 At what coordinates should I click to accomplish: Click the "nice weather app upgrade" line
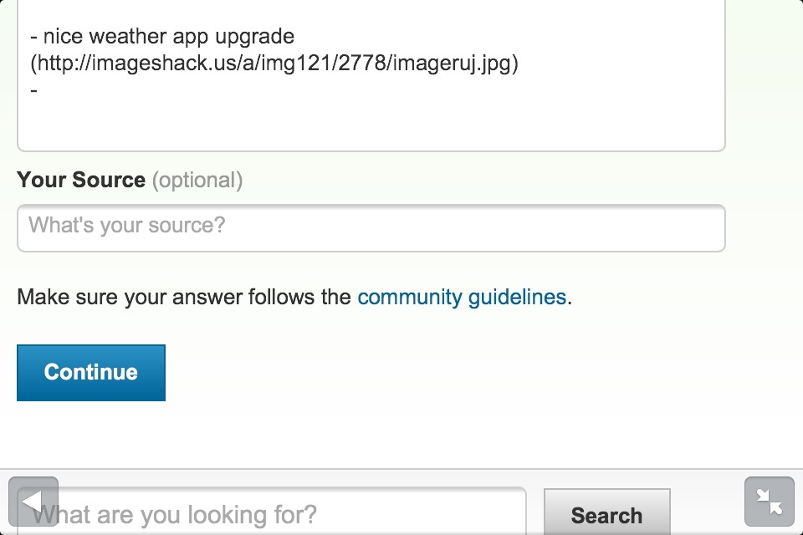[x=162, y=36]
